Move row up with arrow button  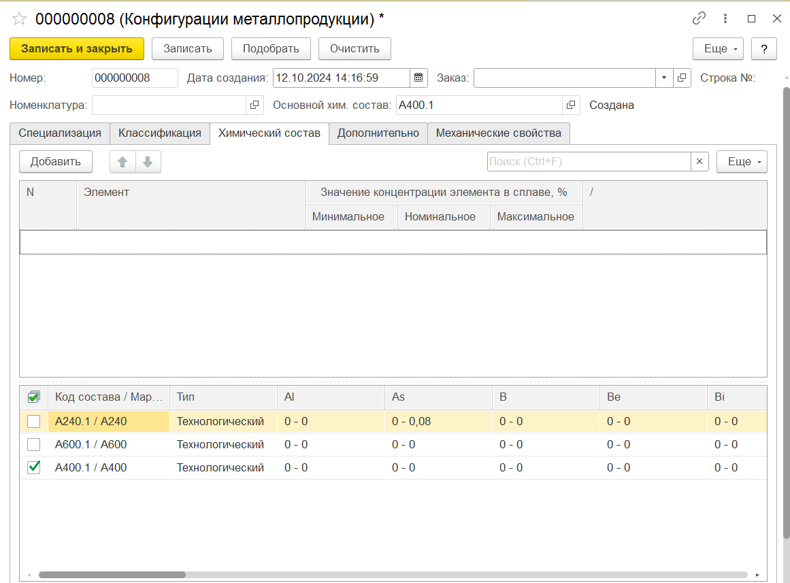[x=122, y=162]
